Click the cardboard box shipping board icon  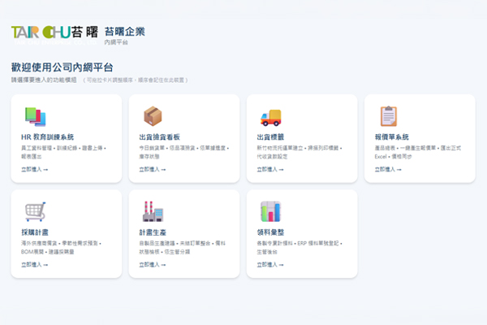point(153,116)
